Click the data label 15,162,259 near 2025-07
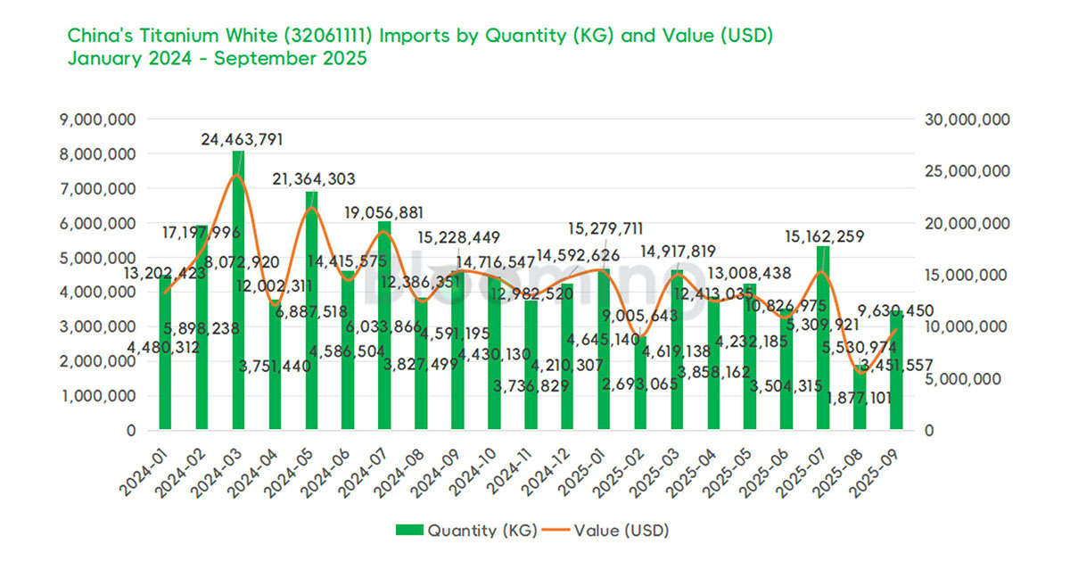The image size is (1070, 561). tap(824, 237)
